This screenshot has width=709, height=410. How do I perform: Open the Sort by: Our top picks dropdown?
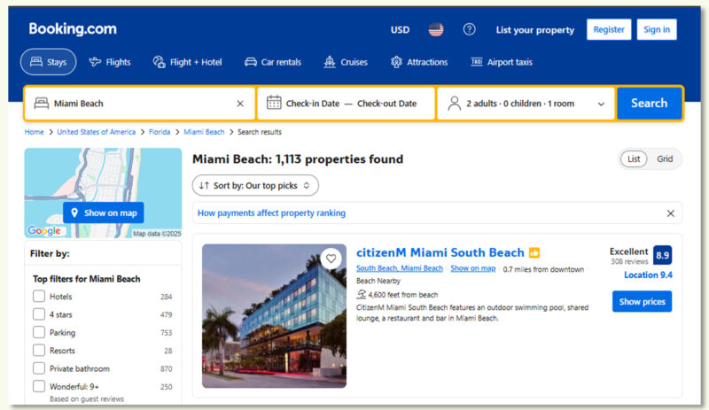(255, 185)
